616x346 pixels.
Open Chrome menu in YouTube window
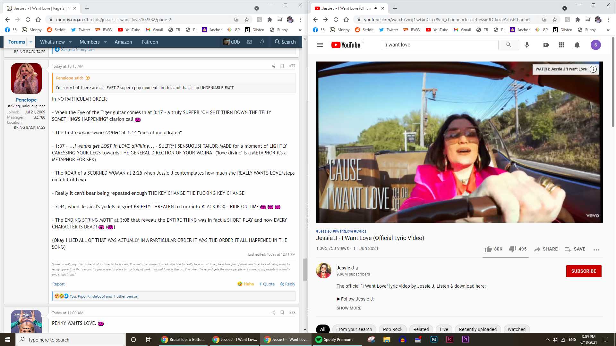coord(609,20)
